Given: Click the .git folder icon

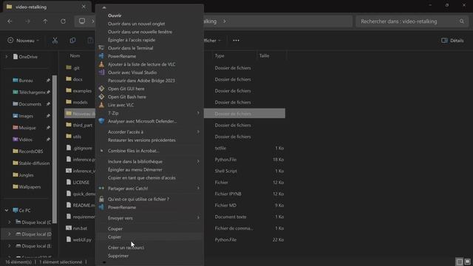Looking at the screenshot, I should [x=69, y=67].
